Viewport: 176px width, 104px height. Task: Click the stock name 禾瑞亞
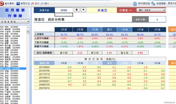click(102, 10)
